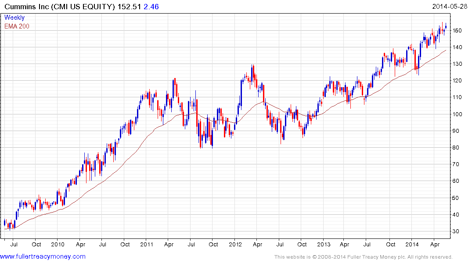Select the chart date 2014-05-28
Image resolution: width=472 pixels, height=263 pixels.
click(x=450, y=7)
